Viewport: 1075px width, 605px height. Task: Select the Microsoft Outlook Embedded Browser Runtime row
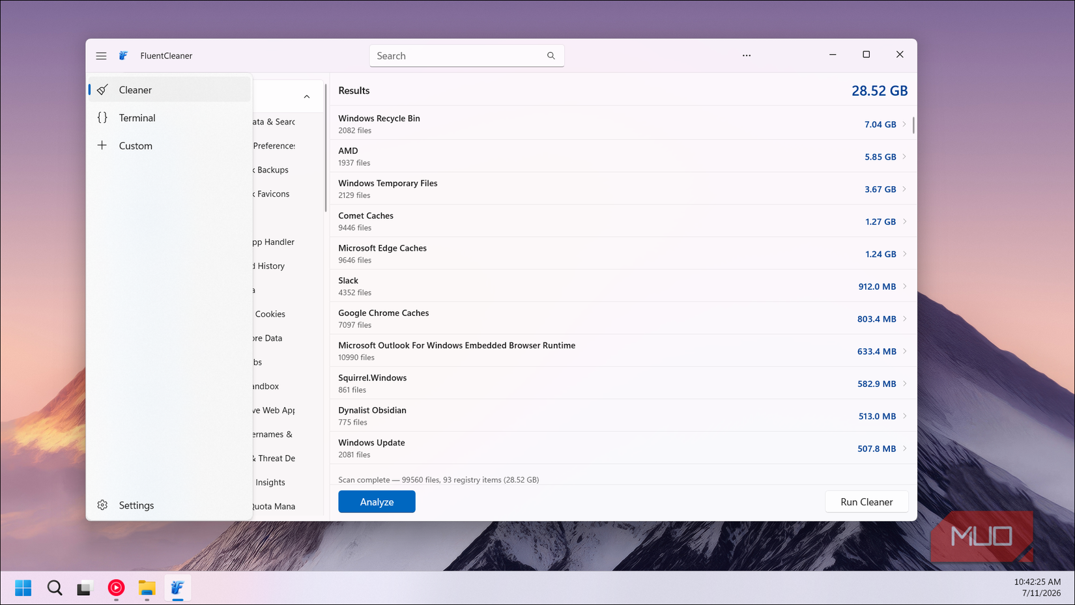coord(623,351)
